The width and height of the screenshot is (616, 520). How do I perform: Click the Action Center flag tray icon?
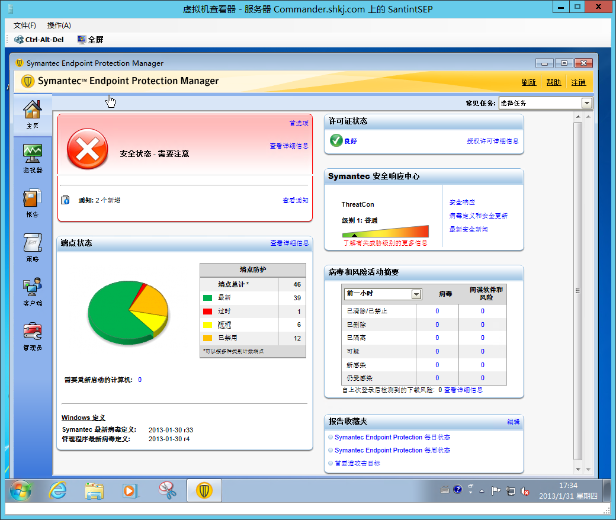pos(496,490)
